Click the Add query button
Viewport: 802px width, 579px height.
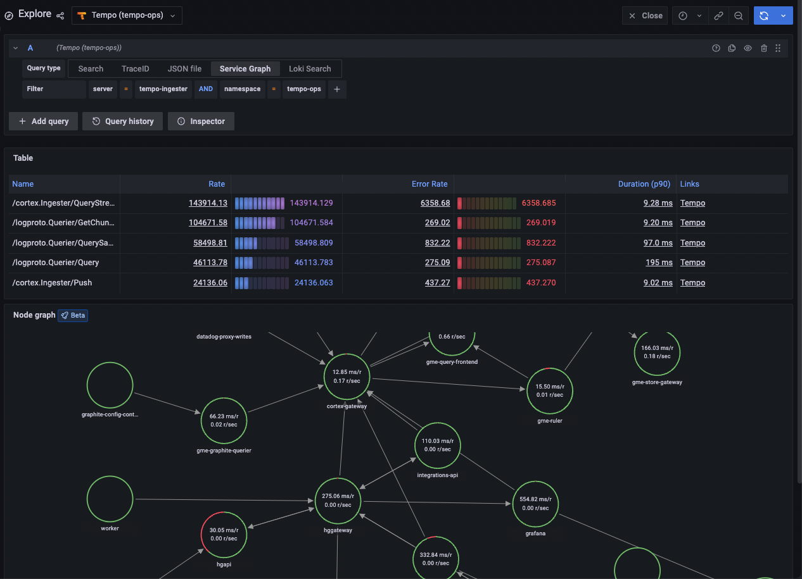[43, 121]
